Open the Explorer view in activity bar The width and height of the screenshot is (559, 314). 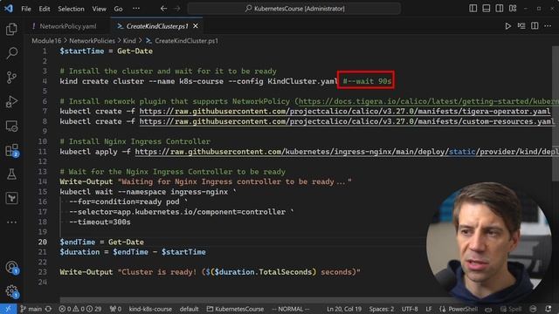pos(11,29)
